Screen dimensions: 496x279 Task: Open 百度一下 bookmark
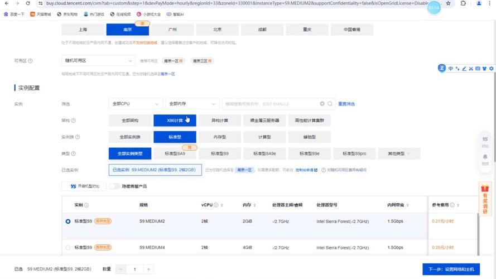[x=14, y=15]
